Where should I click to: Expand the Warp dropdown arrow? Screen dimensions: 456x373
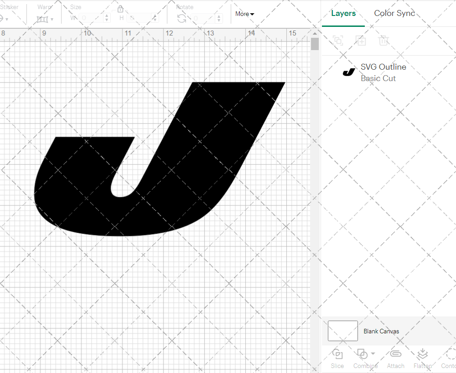point(52,20)
